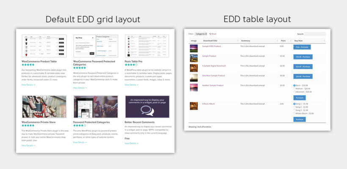Open Better Recent Comments purple banner
Image resolution: width=347 pixels, height=169 pixels.
[147, 107]
